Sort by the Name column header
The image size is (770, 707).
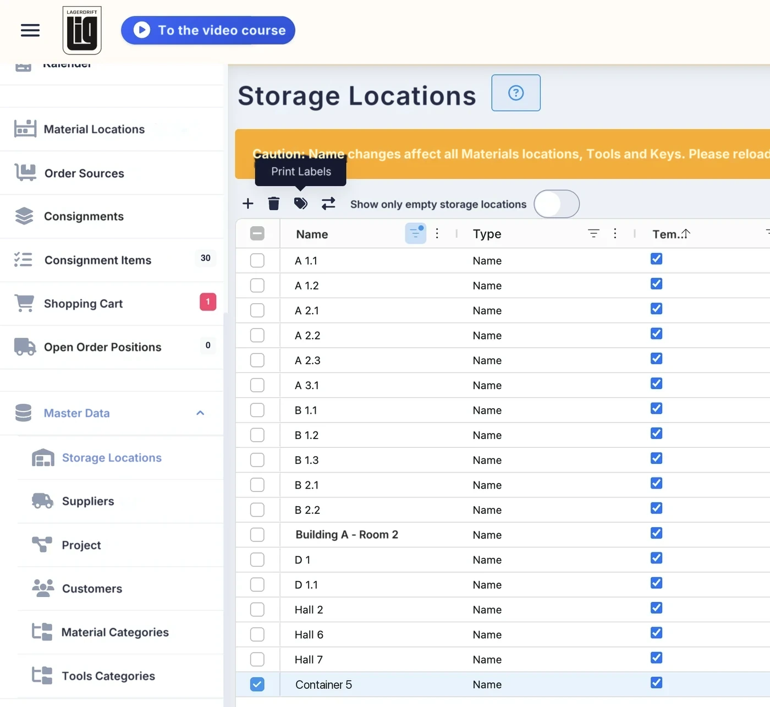tap(312, 234)
